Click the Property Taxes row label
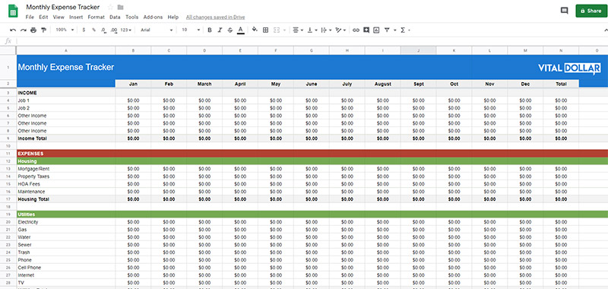Image resolution: width=608 pixels, height=289 pixels. tap(33, 176)
